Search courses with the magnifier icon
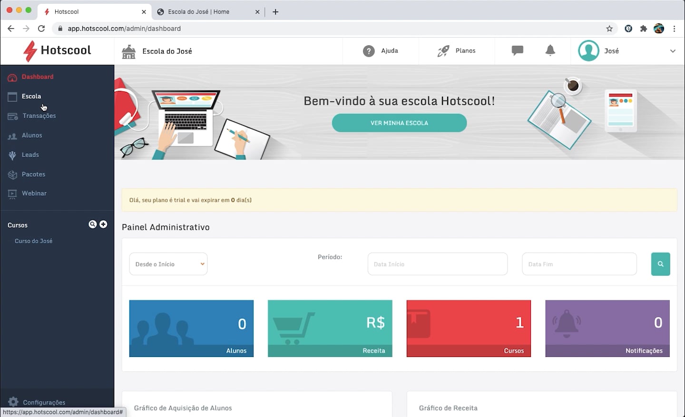685x417 pixels. pos(93,224)
